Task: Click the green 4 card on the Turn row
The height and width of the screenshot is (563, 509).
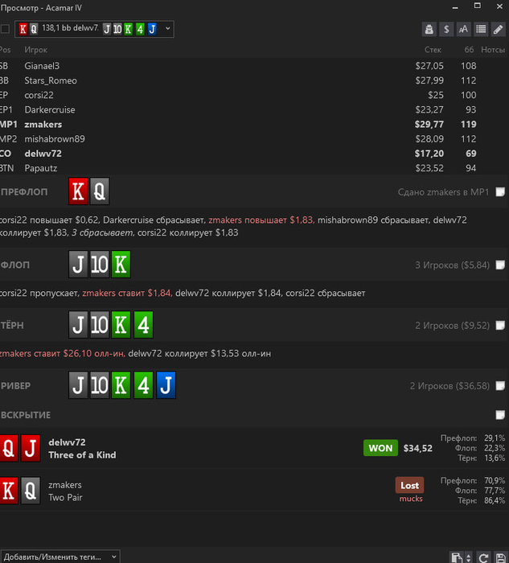Action: [x=143, y=325]
